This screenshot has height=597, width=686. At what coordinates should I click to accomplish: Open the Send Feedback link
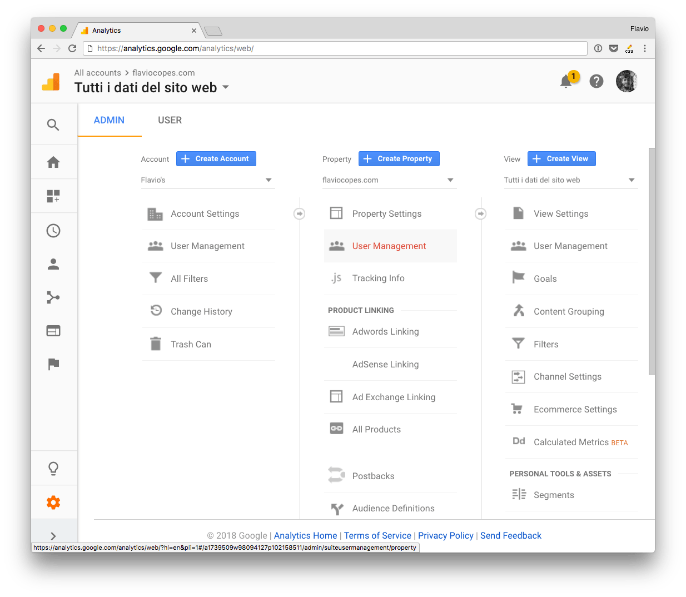point(510,535)
